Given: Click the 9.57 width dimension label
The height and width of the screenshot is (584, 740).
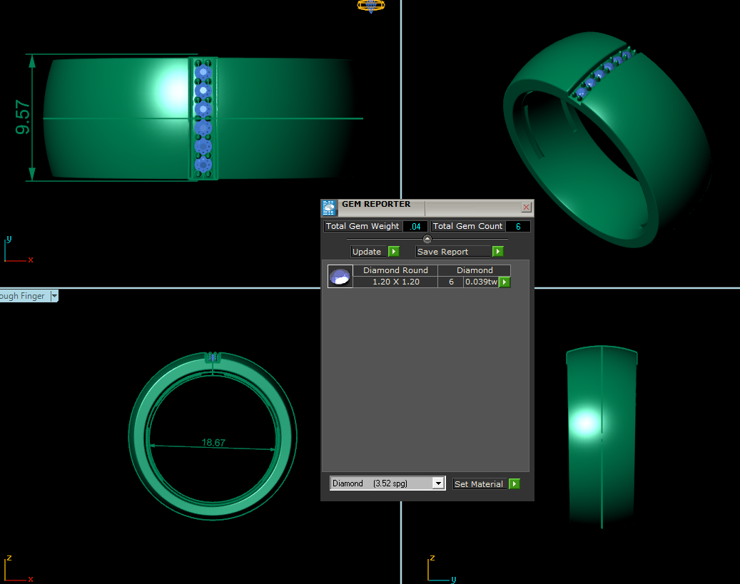Looking at the screenshot, I should coord(22,117).
